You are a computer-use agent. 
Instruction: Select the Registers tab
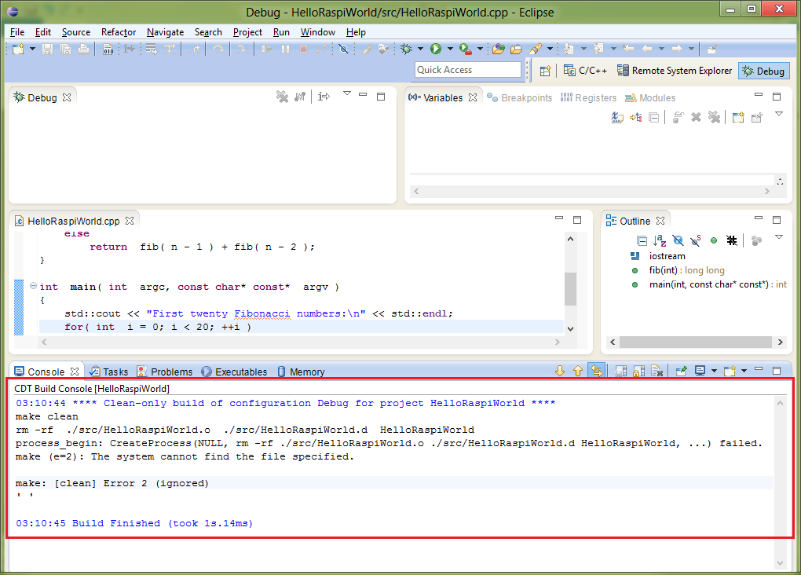[x=588, y=97]
